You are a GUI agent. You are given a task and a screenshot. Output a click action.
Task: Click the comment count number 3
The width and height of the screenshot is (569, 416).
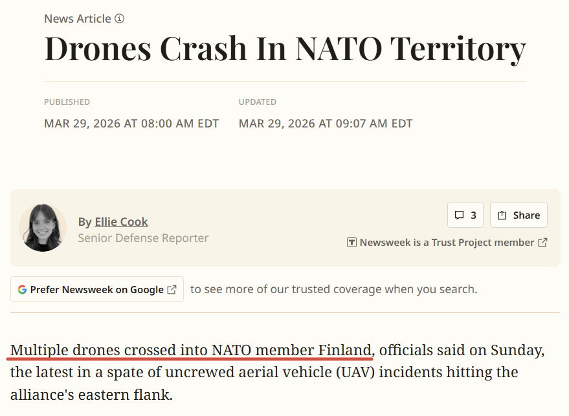click(x=473, y=215)
